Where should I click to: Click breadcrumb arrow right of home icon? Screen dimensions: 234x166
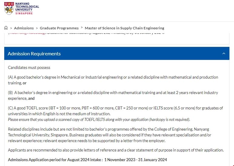coord(11,28)
